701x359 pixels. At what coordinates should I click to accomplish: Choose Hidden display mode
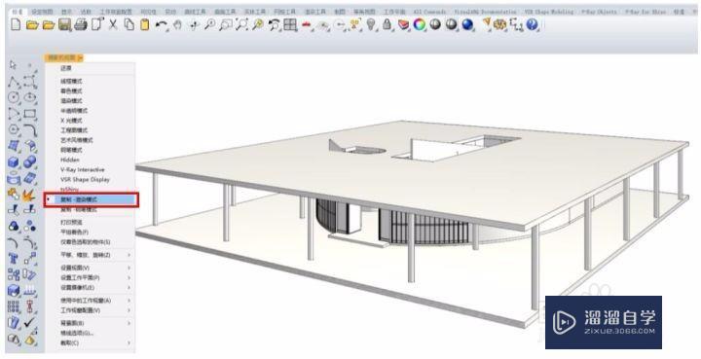click(70, 160)
